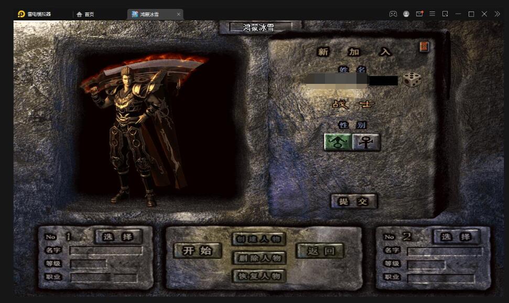Click 创建人物 to create a character
The width and height of the screenshot is (509, 303).
259,239
